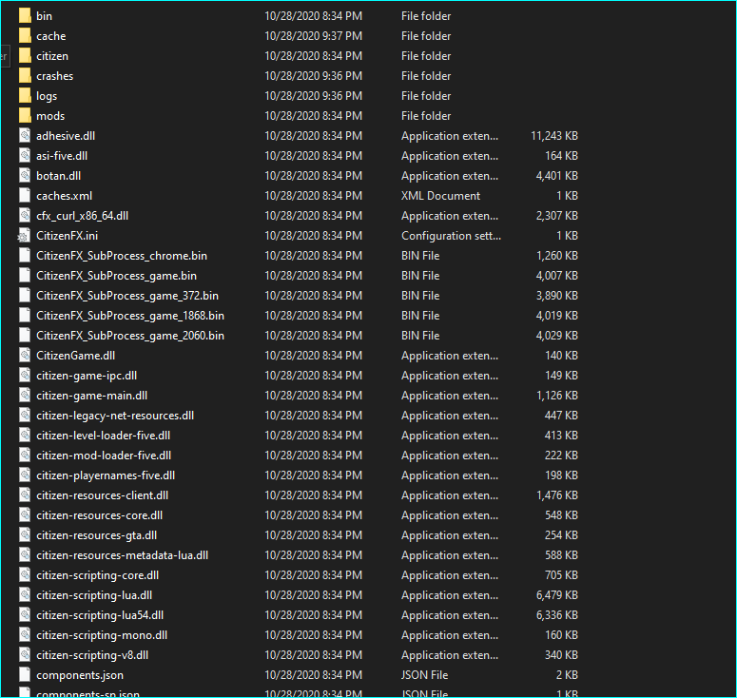Click the adhesive.dll size 11,243 KB
737x698 pixels.
tap(554, 135)
